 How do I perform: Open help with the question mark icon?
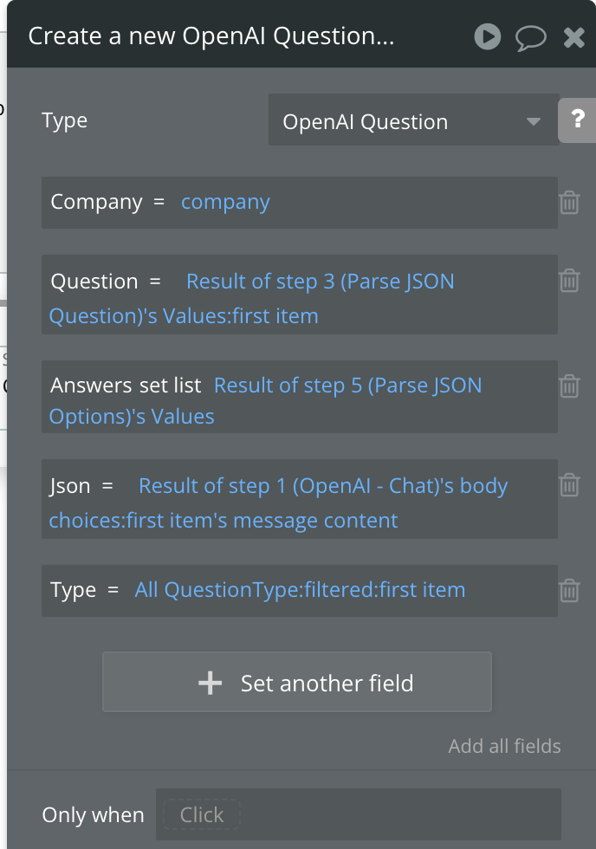click(x=577, y=120)
